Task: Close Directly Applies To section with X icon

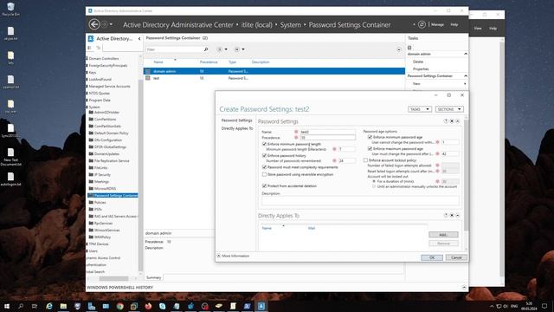Action: tap(452, 216)
